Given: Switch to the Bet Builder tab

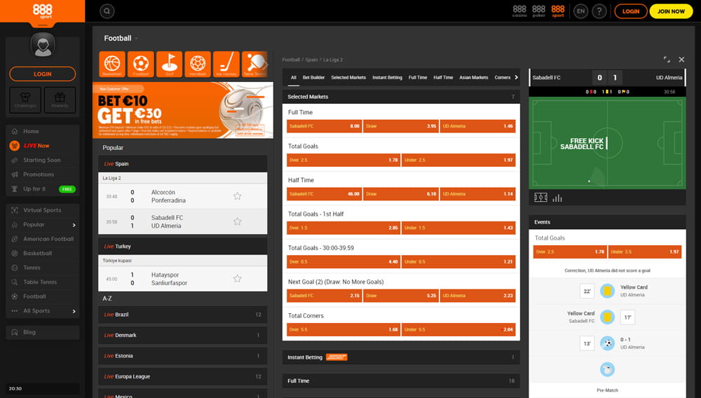Looking at the screenshot, I should coord(313,77).
